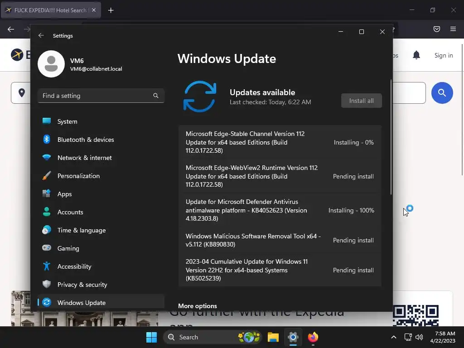Click Firefox Pocket save icon
The height and width of the screenshot is (348, 464).
437,29
